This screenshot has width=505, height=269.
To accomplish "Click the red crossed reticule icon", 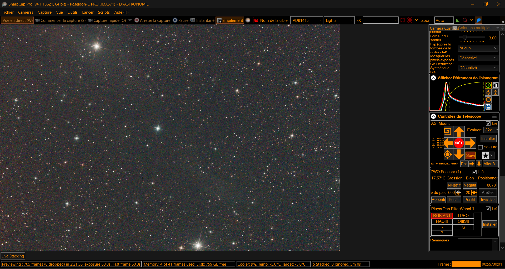I will (410, 20).
